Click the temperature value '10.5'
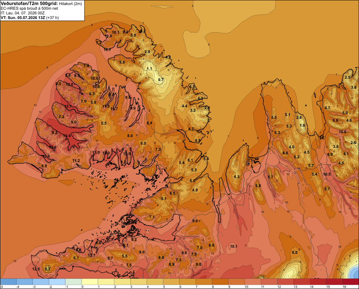359x289 pixels. tap(327, 174)
